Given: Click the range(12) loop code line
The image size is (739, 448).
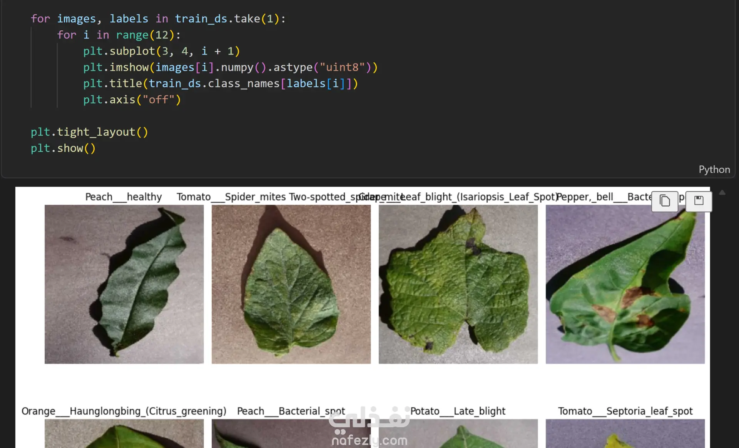Looking at the screenshot, I should tap(119, 35).
